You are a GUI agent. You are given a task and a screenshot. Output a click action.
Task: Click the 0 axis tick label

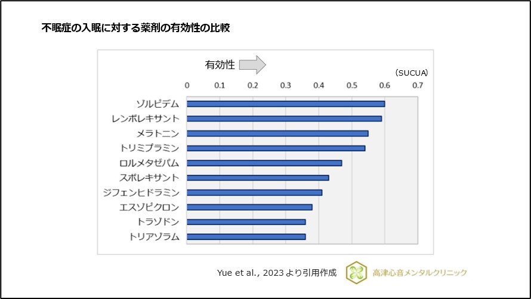pyautogui.click(x=187, y=85)
